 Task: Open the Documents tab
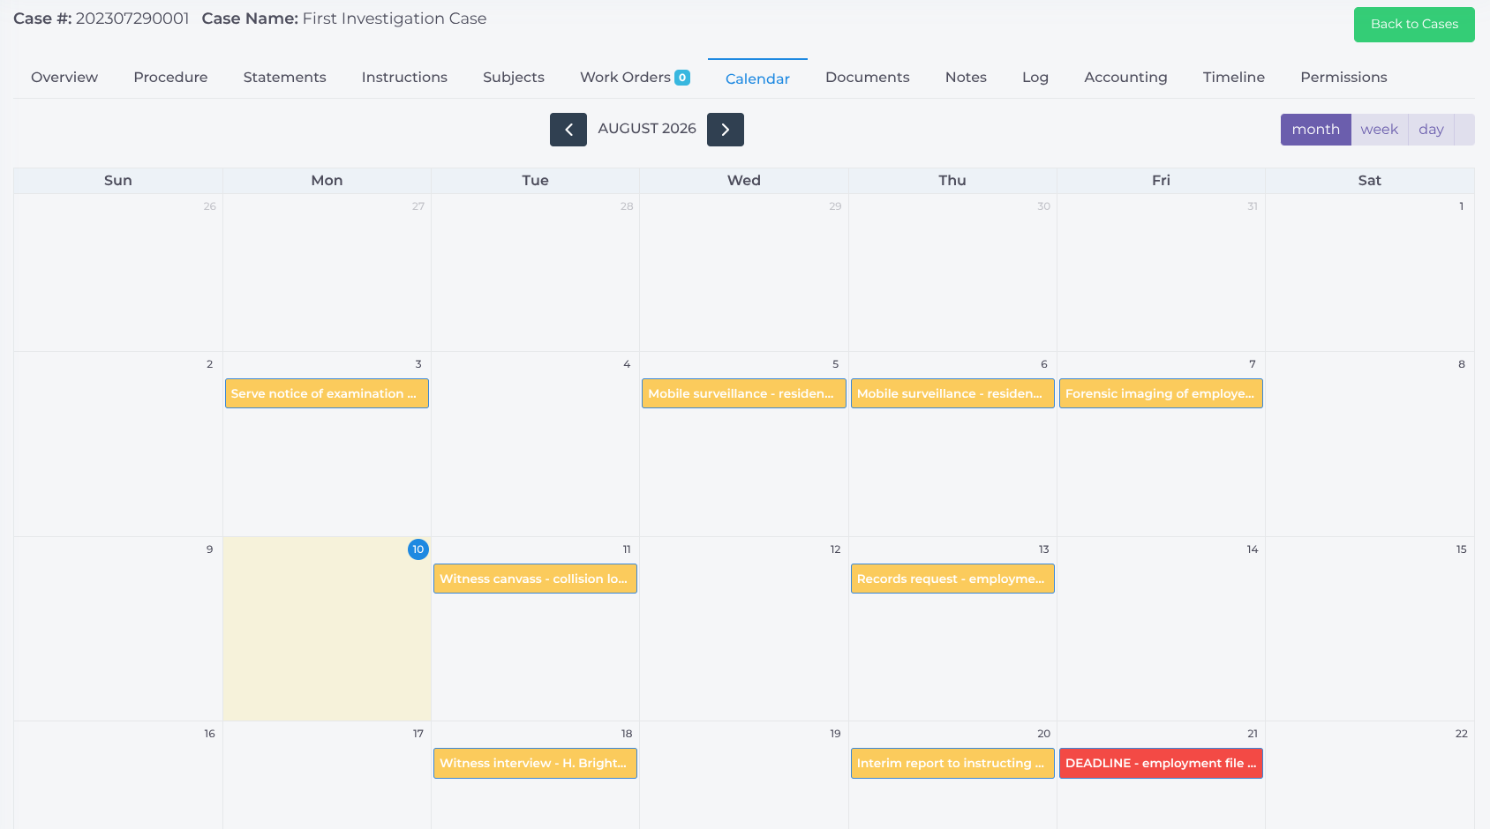coord(867,78)
